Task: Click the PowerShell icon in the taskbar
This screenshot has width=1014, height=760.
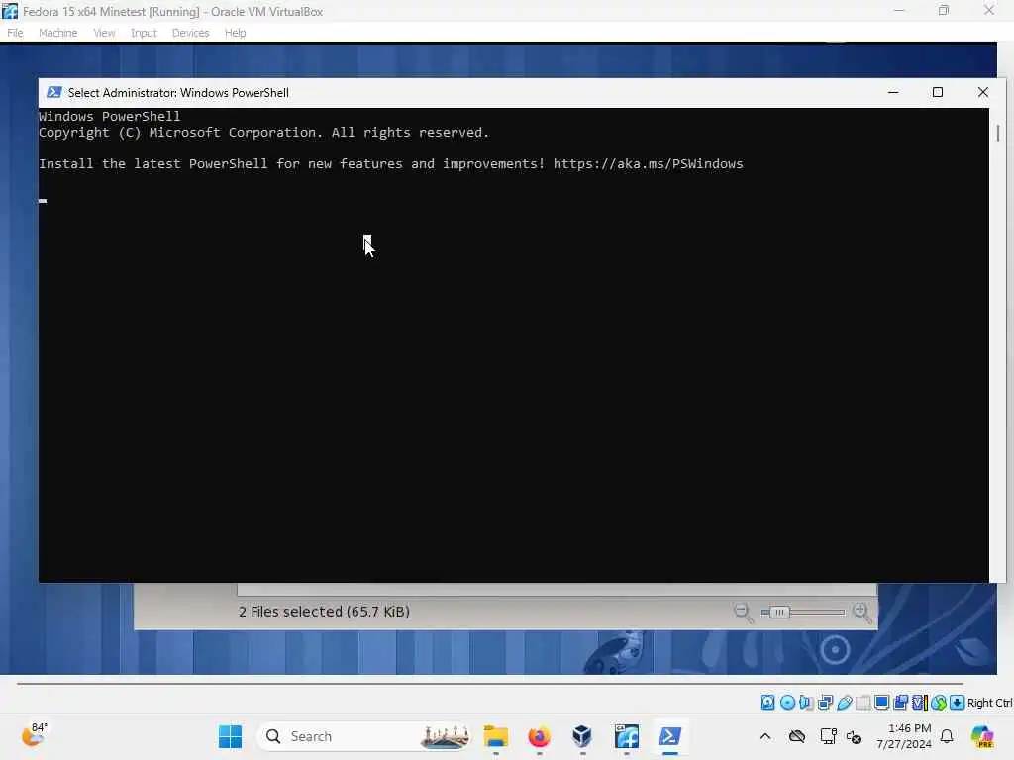Action: pos(669,736)
